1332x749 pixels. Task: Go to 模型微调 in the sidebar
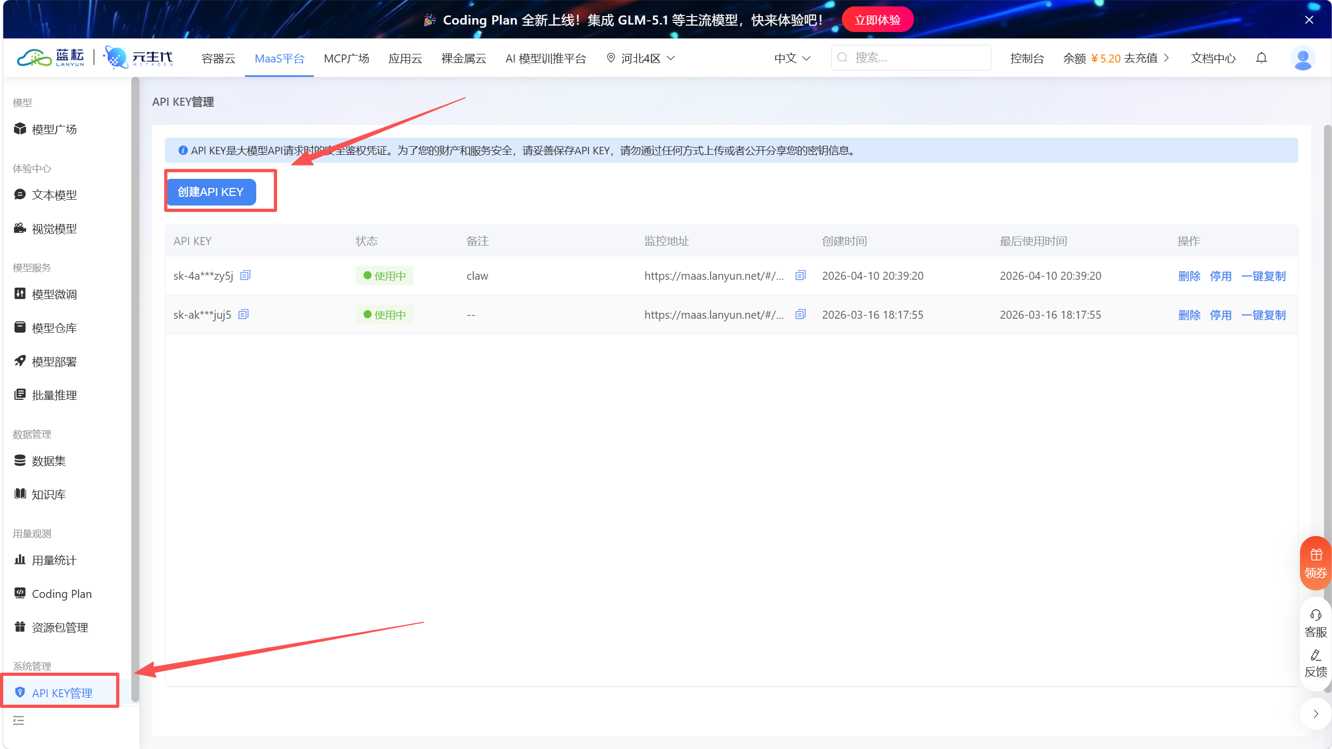pos(45,294)
